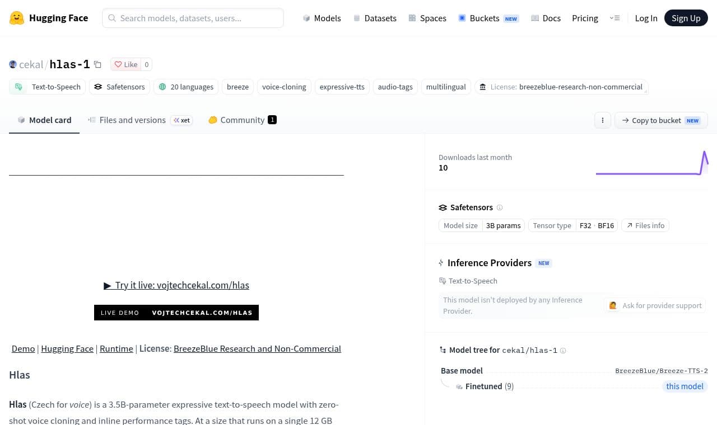Select the Model card tab

pos(44,120)
